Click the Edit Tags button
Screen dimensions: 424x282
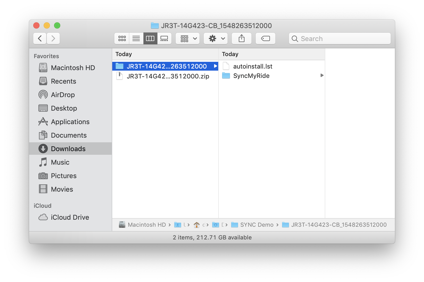pos(265,38)
